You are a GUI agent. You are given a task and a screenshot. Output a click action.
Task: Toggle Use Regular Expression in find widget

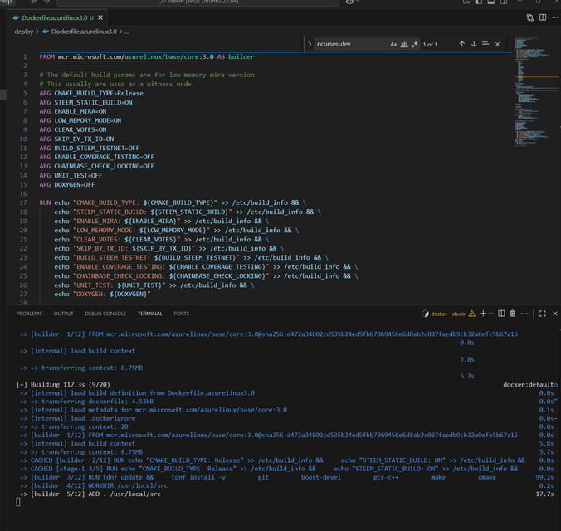[x=414, y=44]
